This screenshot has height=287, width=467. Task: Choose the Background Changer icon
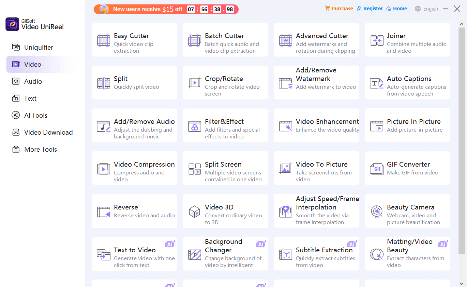point(195,255)
